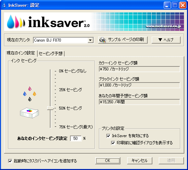
Task: Toggle 起動時にタスクバーへアイコンを追加する checkbox
Action: (10, 161)
